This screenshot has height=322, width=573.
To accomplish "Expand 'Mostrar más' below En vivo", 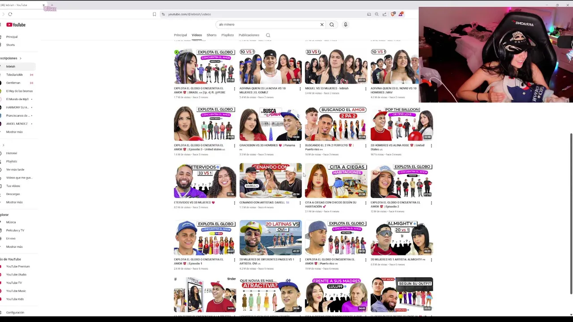I will click(14, 247).
